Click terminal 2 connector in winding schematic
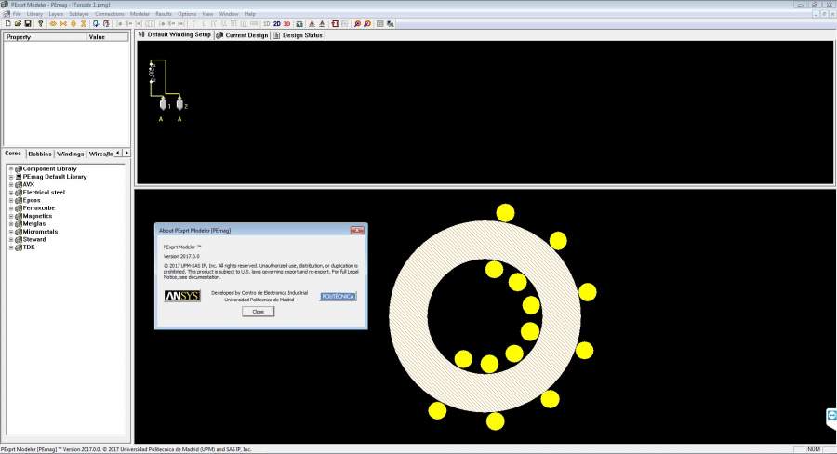 tap(179, 103)
